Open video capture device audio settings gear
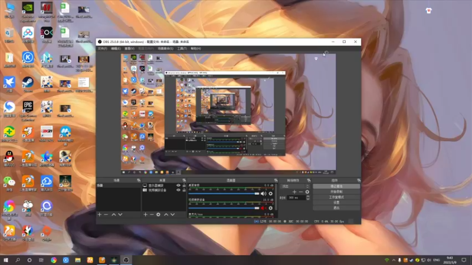 (271, 208)
